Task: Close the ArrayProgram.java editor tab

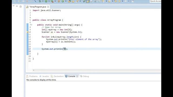Action: click(48, 7)
